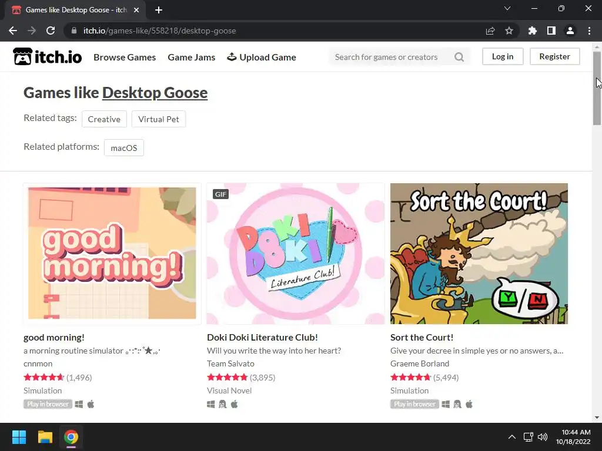
Task: Reload the page with refresh icon
Action: tap(51, 31)
